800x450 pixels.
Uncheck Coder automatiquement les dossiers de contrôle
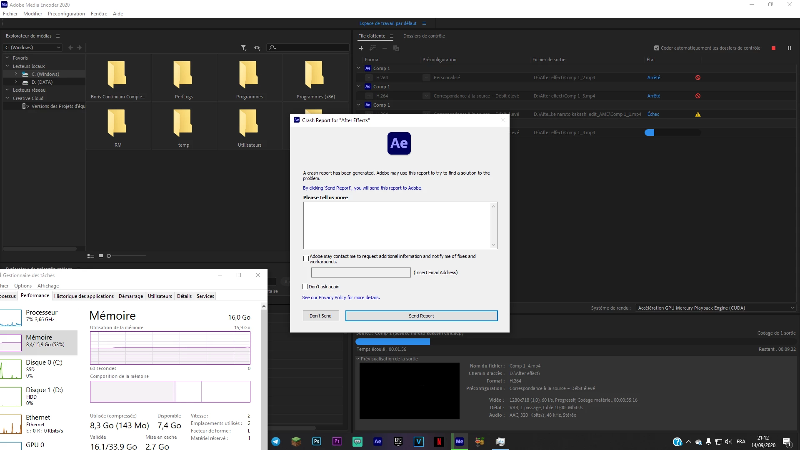click(x=657, y=48)
